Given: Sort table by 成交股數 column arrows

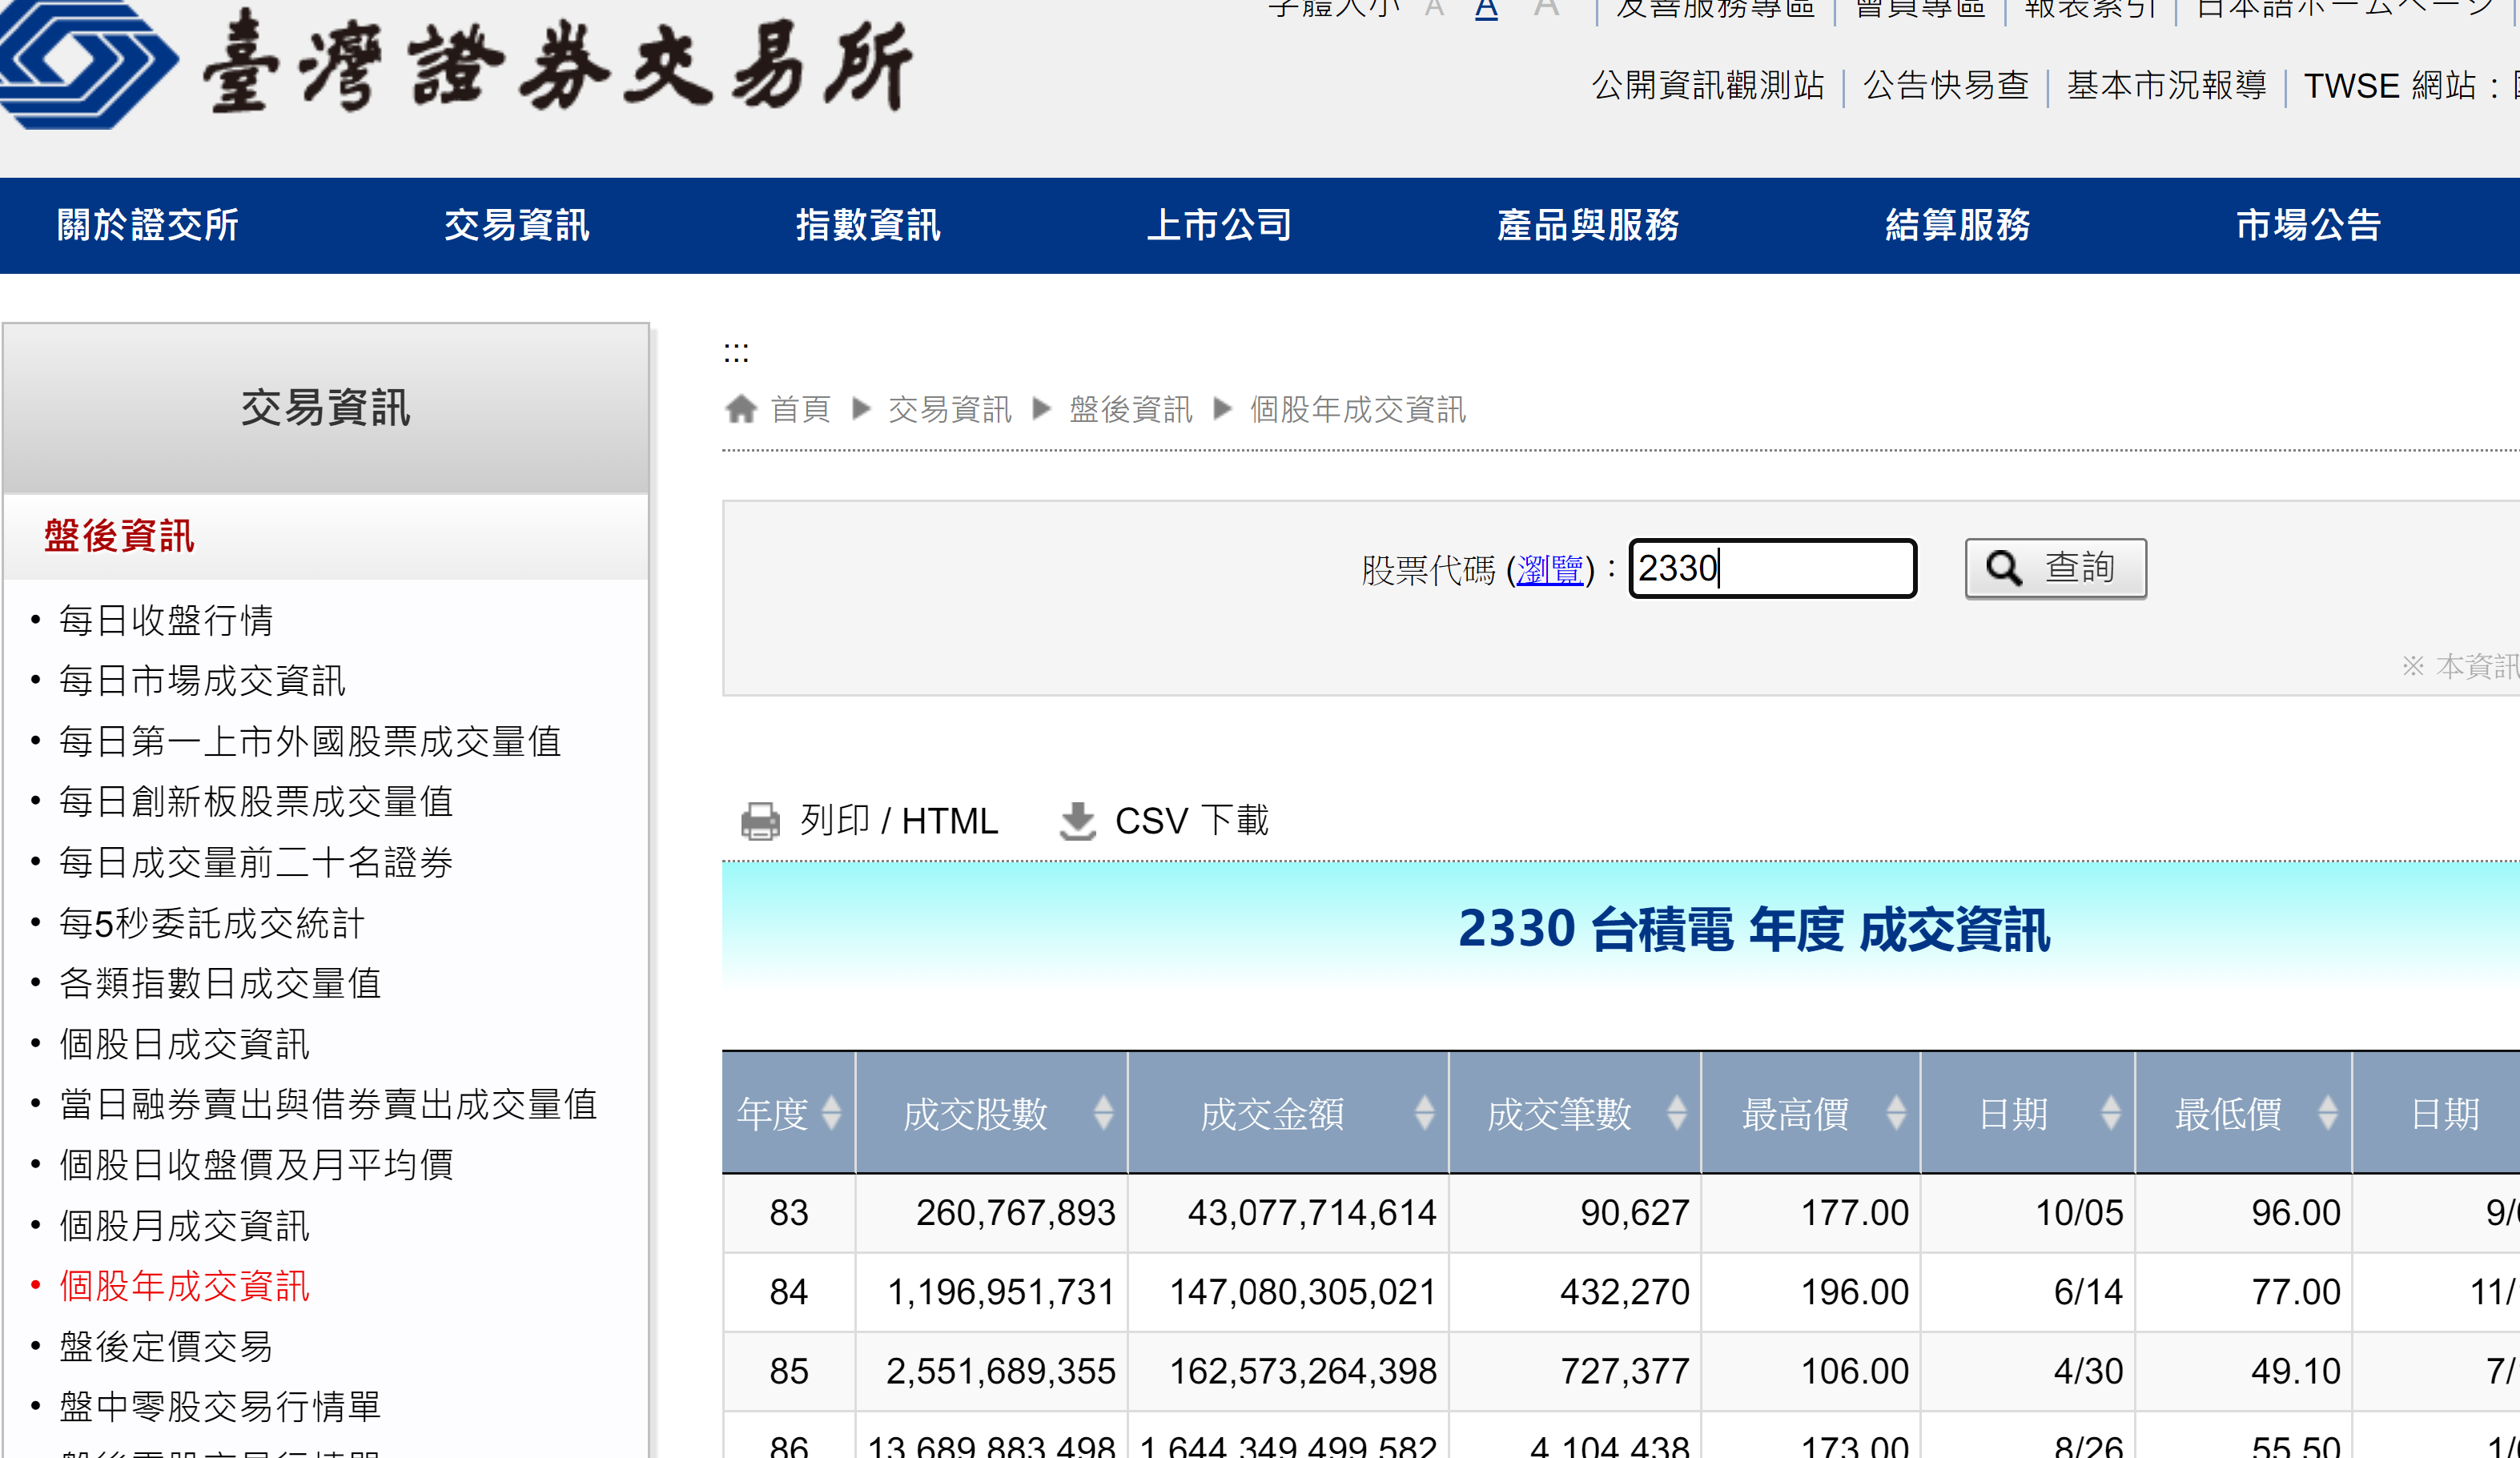Looking at the screenshot, I should pyautogui.click(x=1103, y=1112).
